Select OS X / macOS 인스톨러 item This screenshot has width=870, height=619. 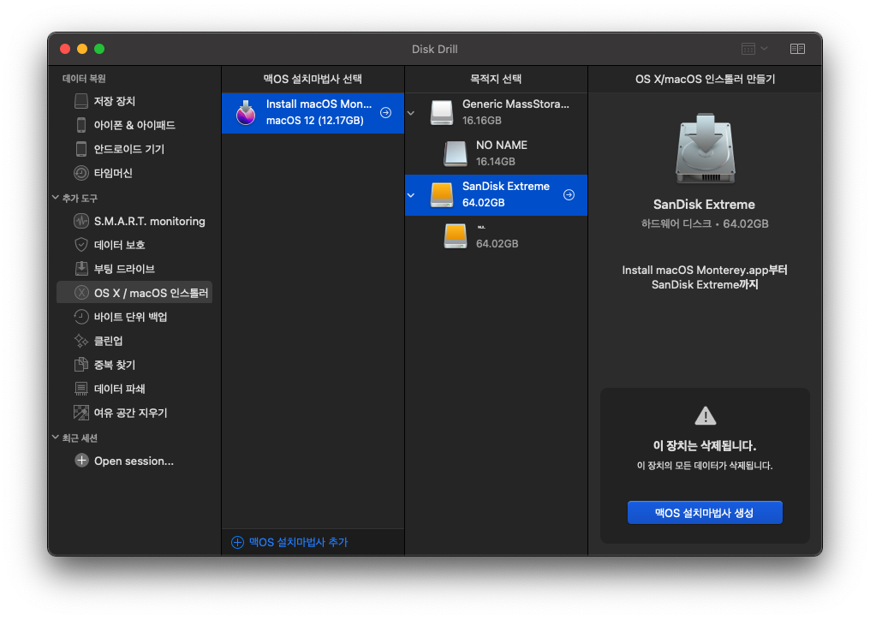pyautogui.click(x=134, y=292)
